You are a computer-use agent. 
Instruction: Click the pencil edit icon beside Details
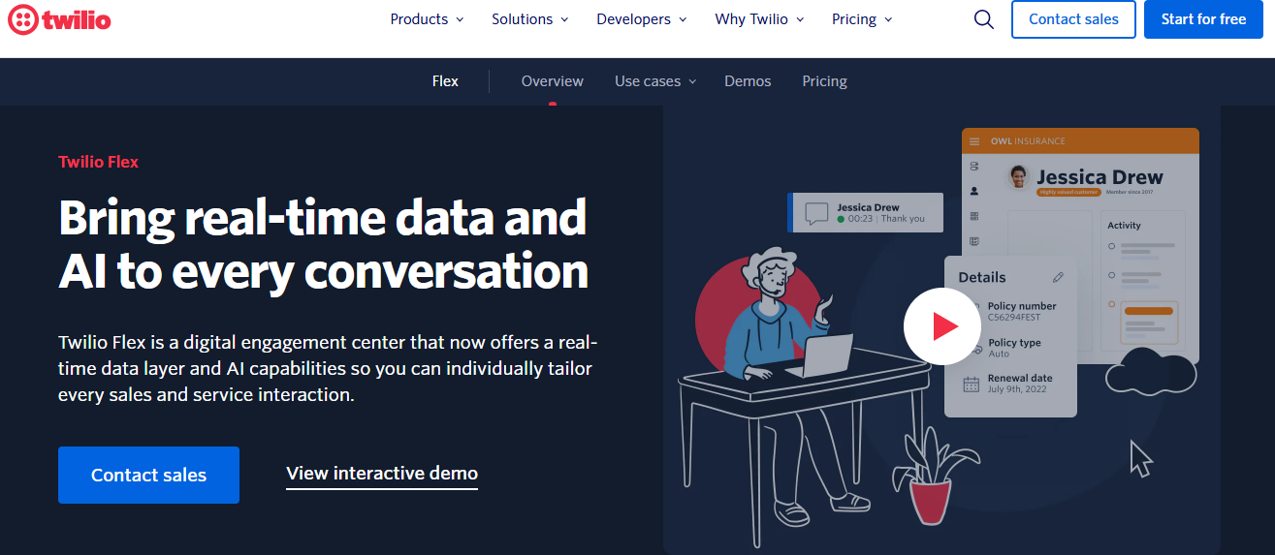click(1058, 277)
